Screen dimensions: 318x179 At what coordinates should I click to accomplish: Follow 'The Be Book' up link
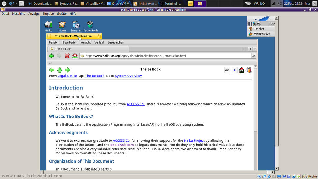click(x=94, y=76)
